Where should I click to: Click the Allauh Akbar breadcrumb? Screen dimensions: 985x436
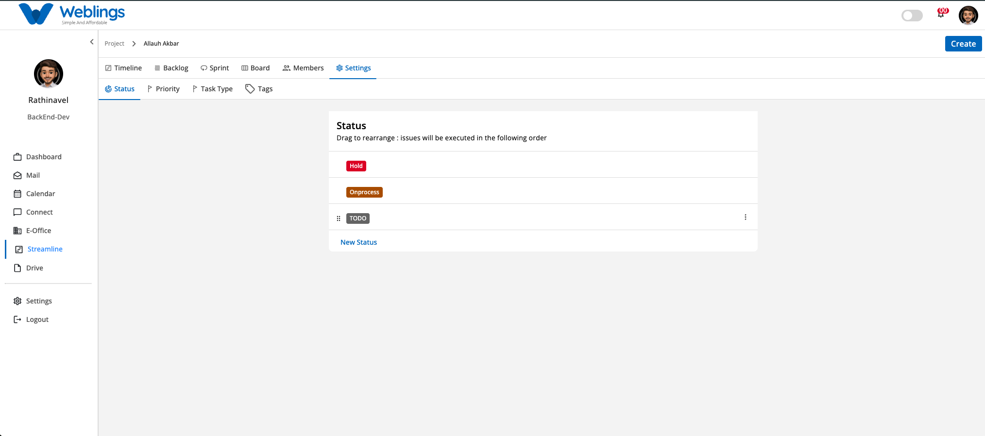(x=161, y=44)
